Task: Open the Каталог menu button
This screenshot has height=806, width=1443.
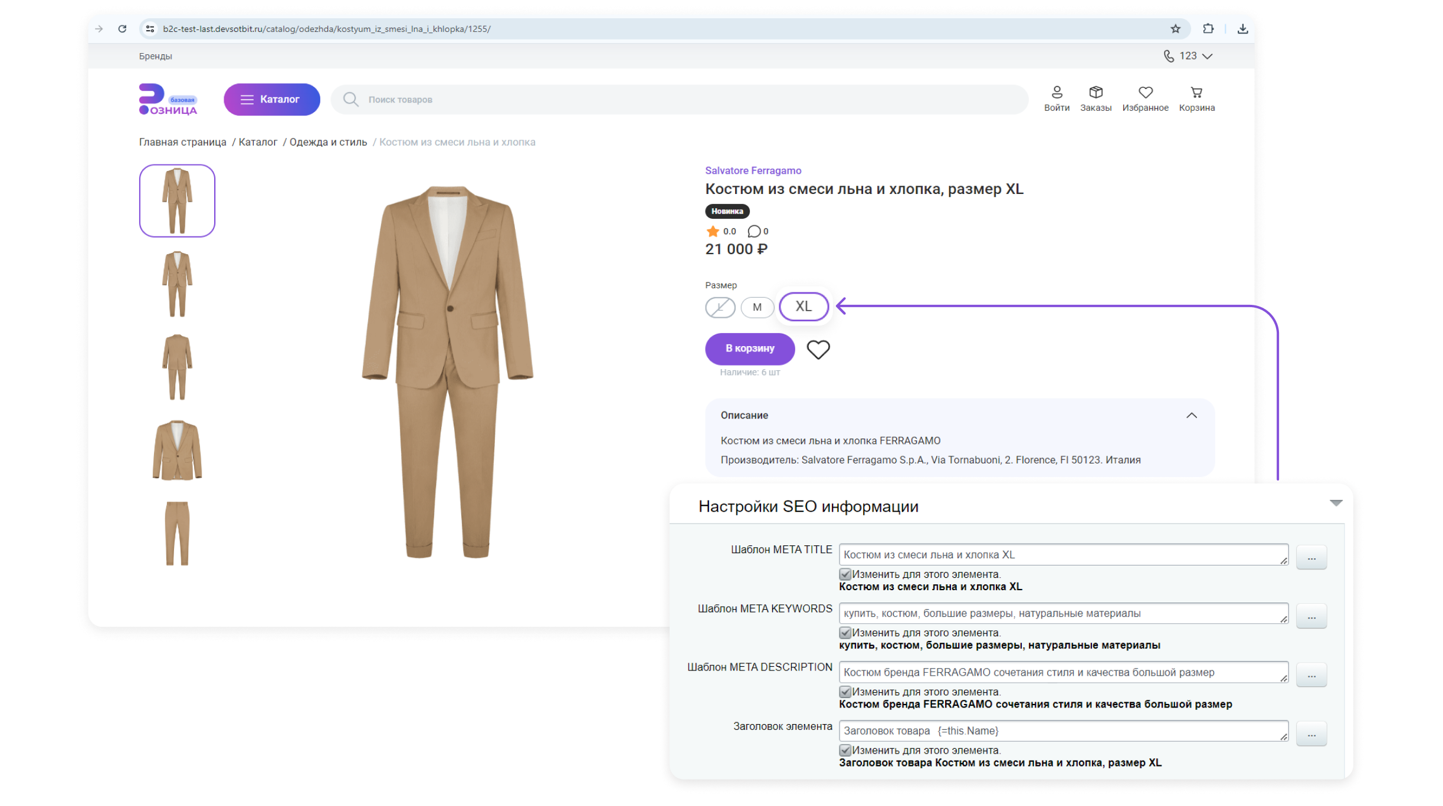Action: (x=271, y=100)
